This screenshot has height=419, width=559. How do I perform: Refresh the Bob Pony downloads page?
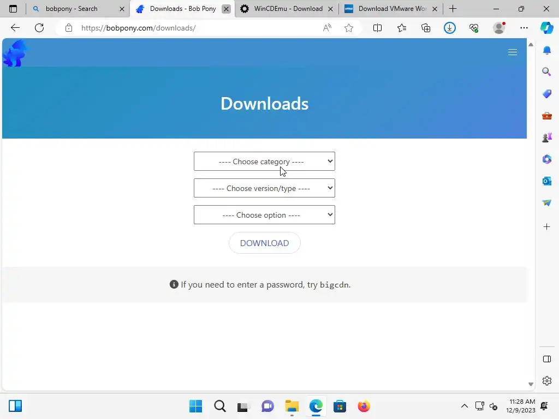tap(39, 28)
